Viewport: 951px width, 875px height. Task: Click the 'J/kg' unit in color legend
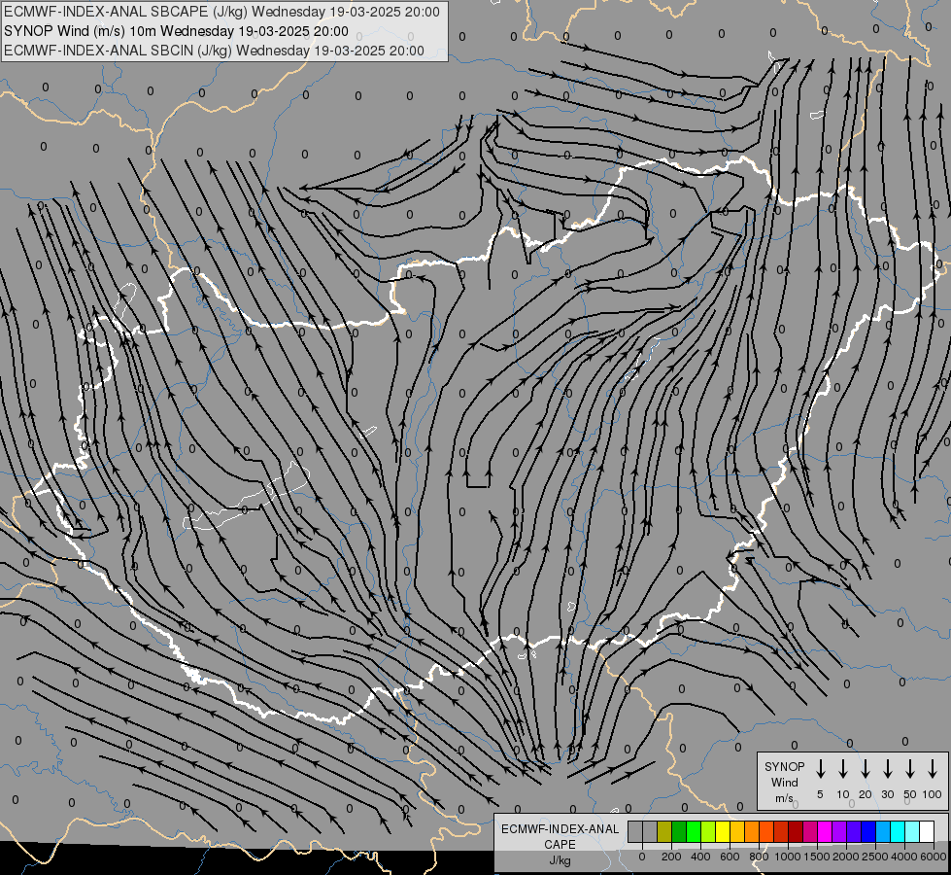tap(560, 859)
